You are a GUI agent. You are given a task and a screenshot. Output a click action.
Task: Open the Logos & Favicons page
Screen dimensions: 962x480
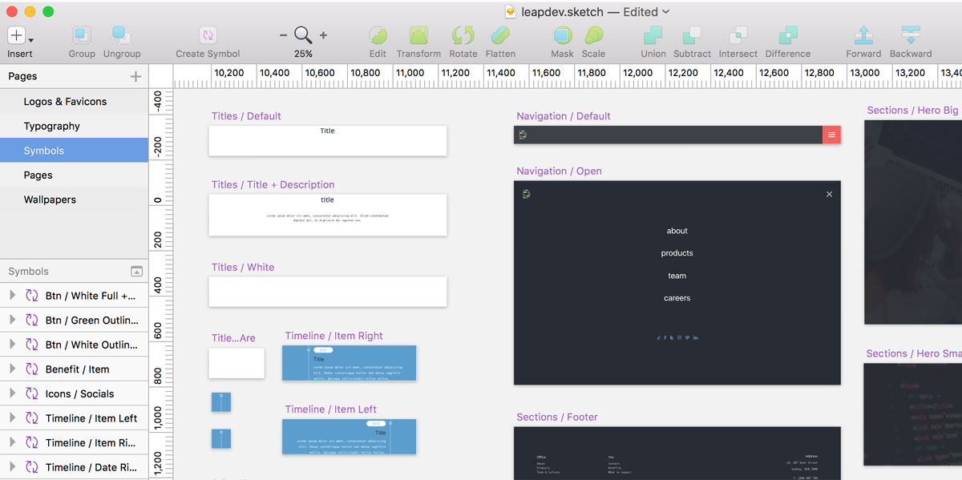pyautogui.click(x=65, y=102)
